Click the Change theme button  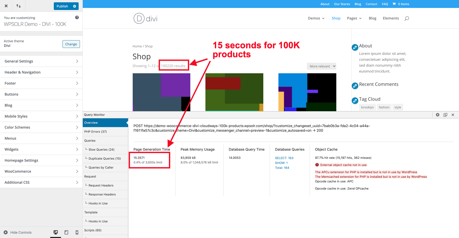coord(71,44)
